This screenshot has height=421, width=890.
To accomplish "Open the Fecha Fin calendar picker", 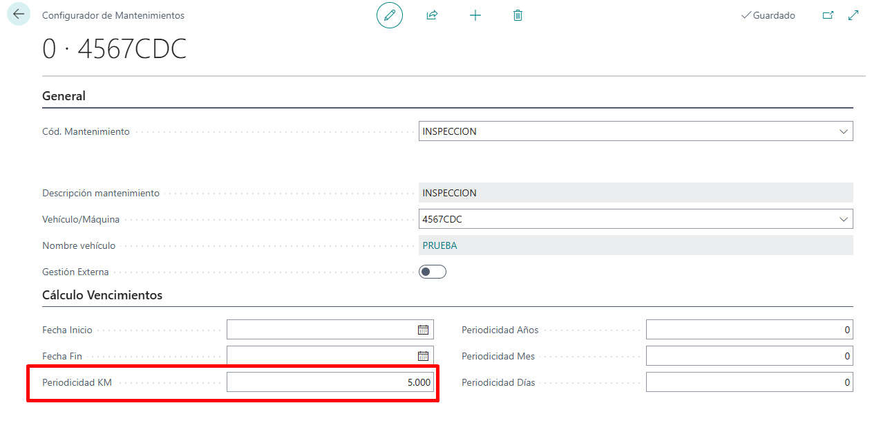I will tap(424, 356).
